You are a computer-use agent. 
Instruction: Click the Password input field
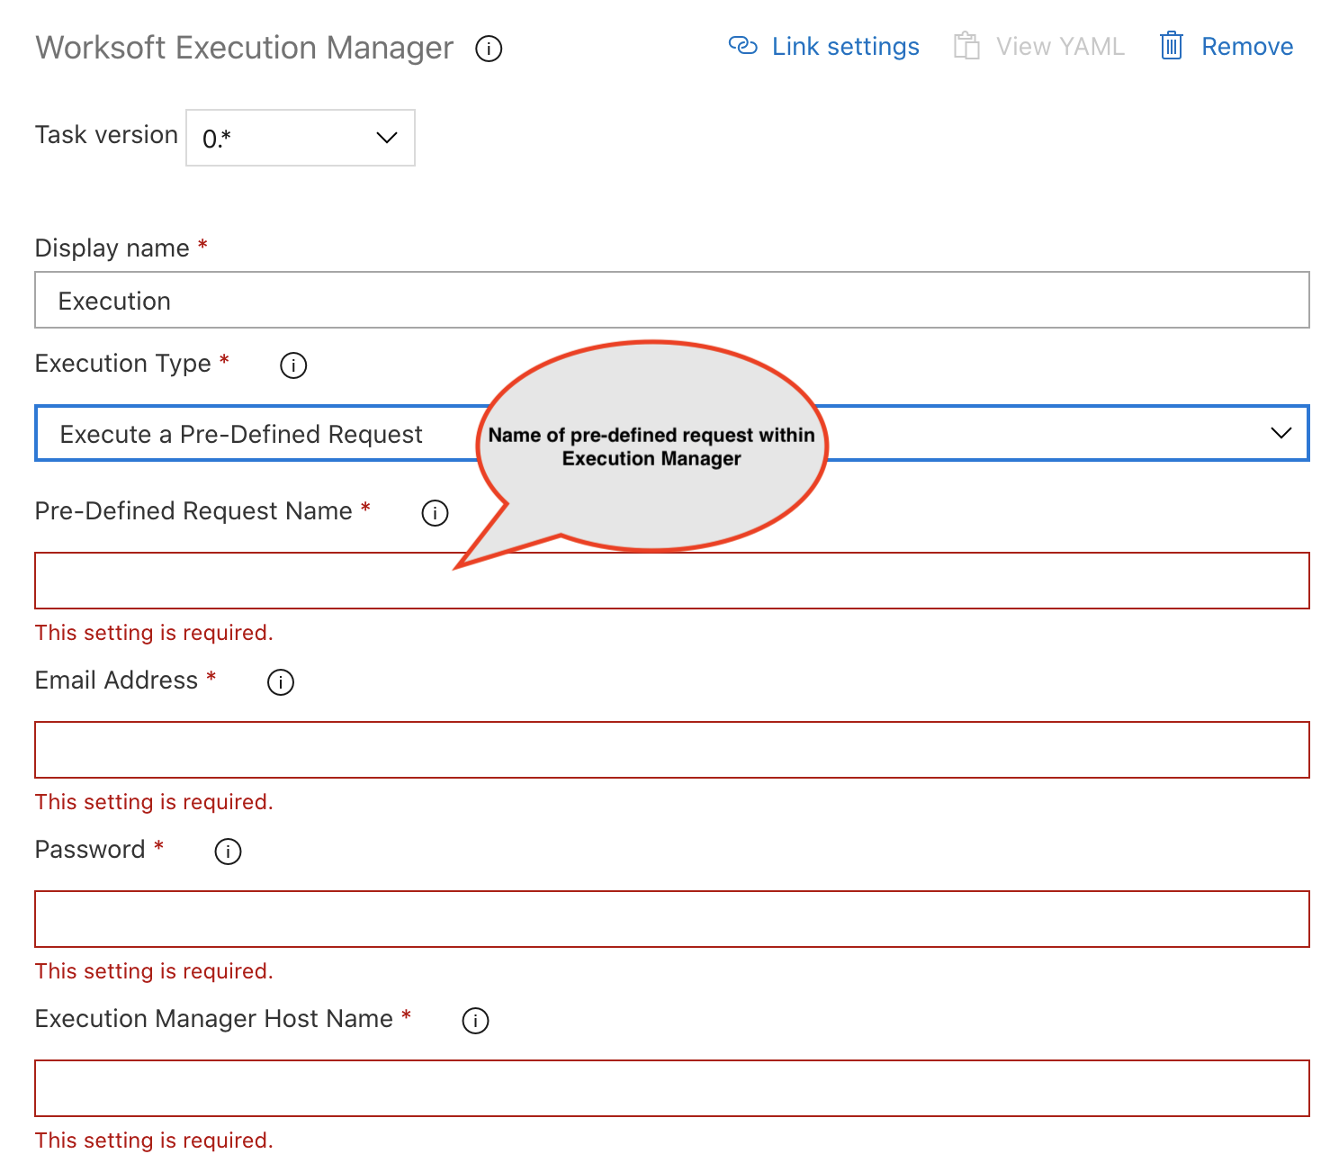pos(672,919)
